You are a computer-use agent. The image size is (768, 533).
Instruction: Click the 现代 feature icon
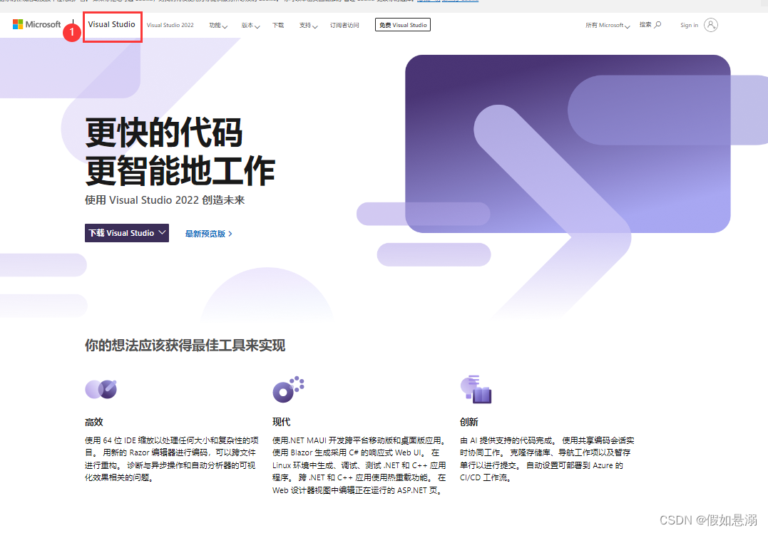coord(288,390)
